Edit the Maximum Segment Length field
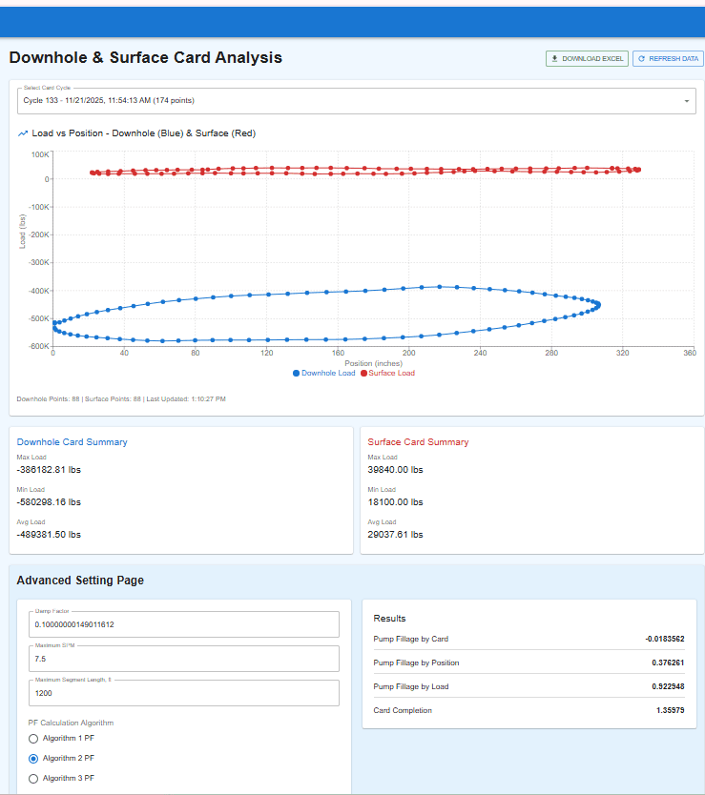This screenshot has width=705, height=795. (184, 693)
